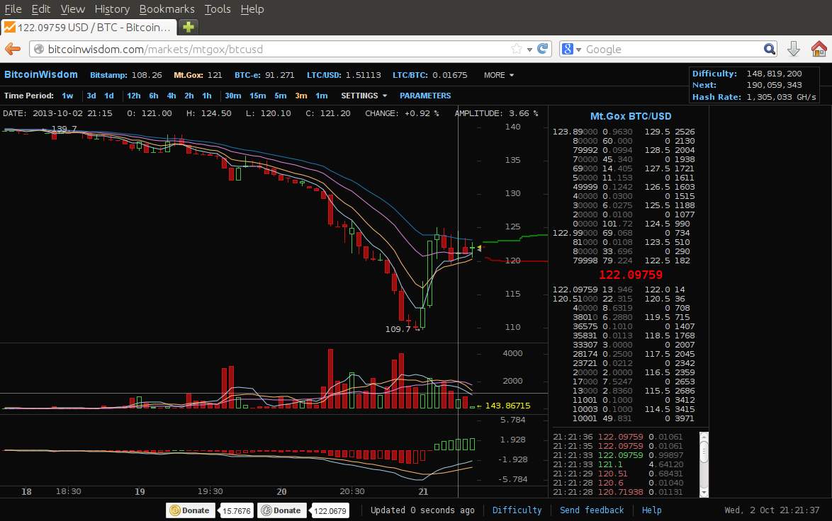Set time period to 1w
The height and width of the screenshot is (521, 832).
(x=67, y=96)
